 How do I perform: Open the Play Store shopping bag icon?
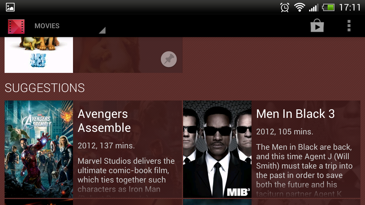coord(317,26)
